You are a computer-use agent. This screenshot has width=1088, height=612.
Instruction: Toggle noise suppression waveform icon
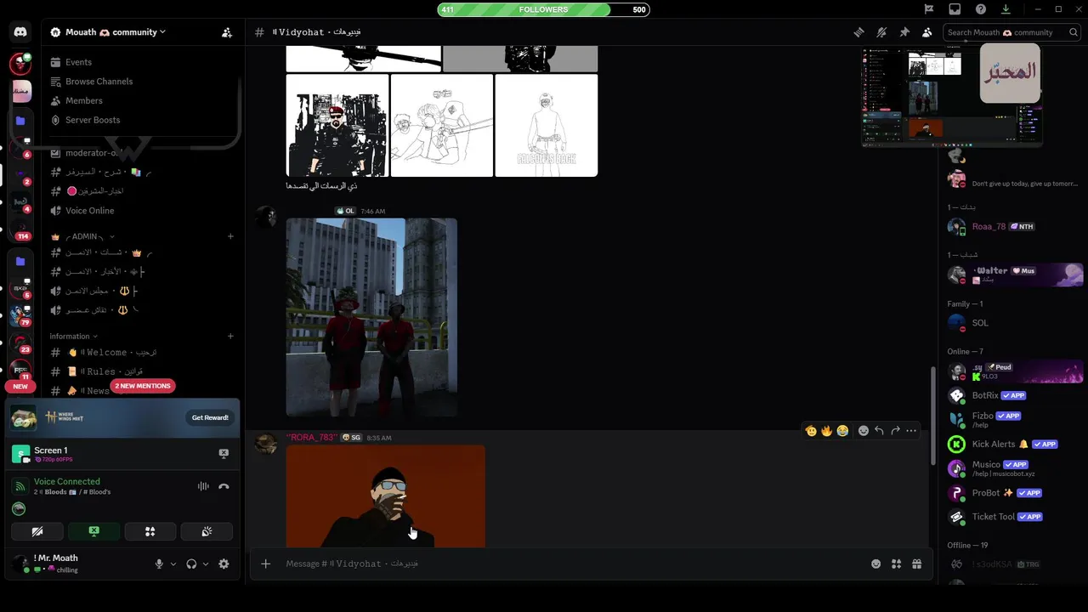click(x=203, y=486)
